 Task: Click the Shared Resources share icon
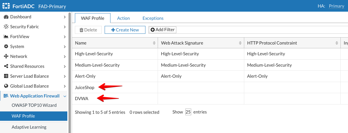point(6,66)
